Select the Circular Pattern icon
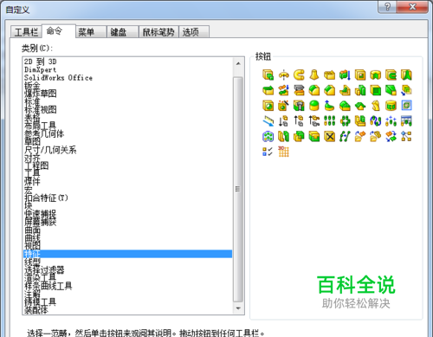 click(345, 121)
